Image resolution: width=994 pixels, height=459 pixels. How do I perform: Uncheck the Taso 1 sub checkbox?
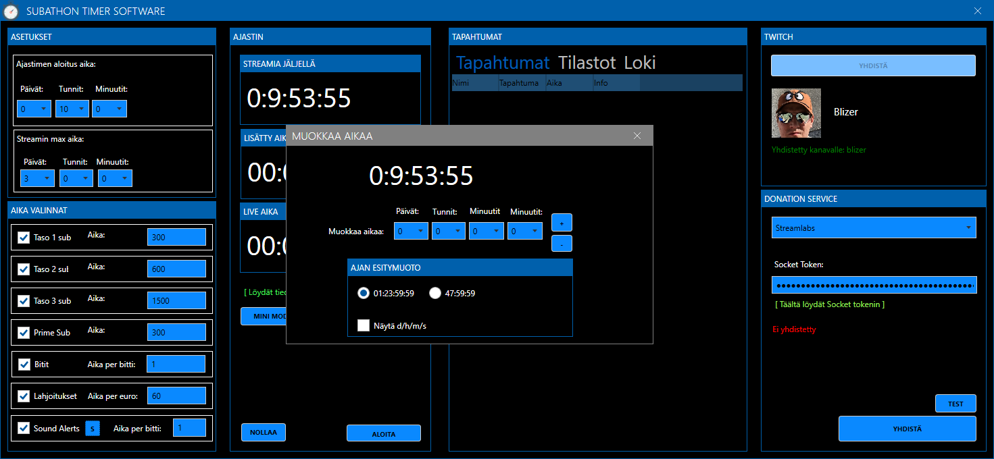coord(24,238)
